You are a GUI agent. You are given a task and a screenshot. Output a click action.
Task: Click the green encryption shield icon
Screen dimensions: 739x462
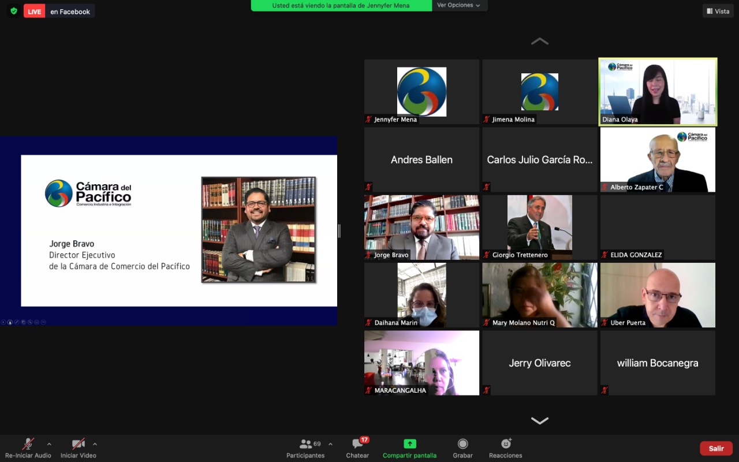coord(14,11)
